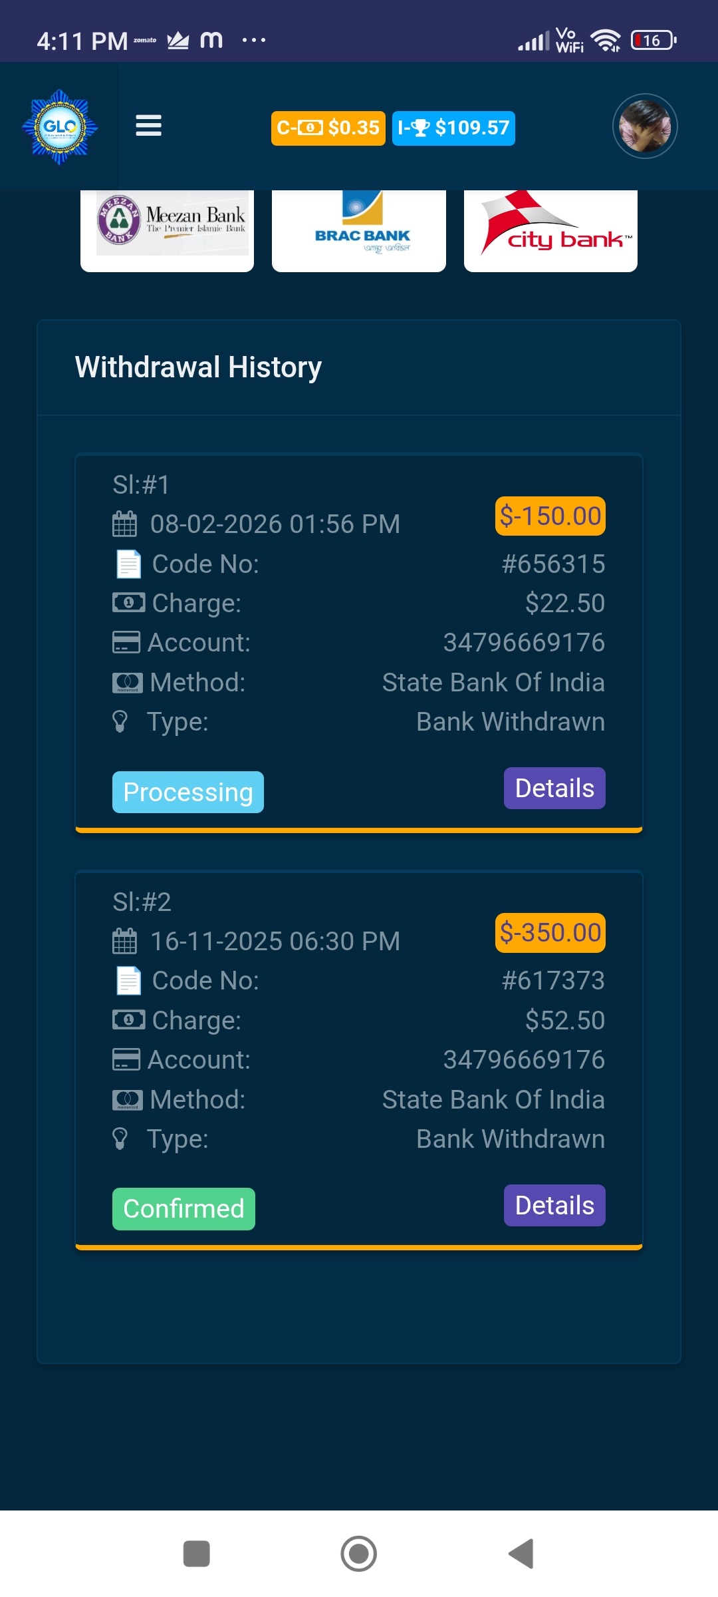Open the user profile avatar
The image size is (718, 1597).
[x=644, y=126]
